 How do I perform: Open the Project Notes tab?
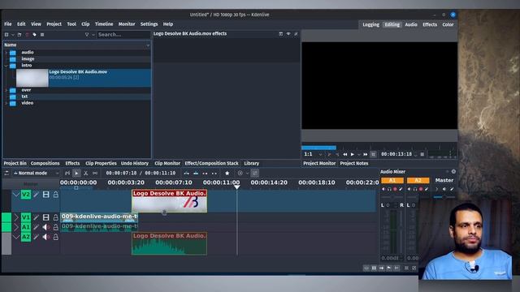point(354,163)
